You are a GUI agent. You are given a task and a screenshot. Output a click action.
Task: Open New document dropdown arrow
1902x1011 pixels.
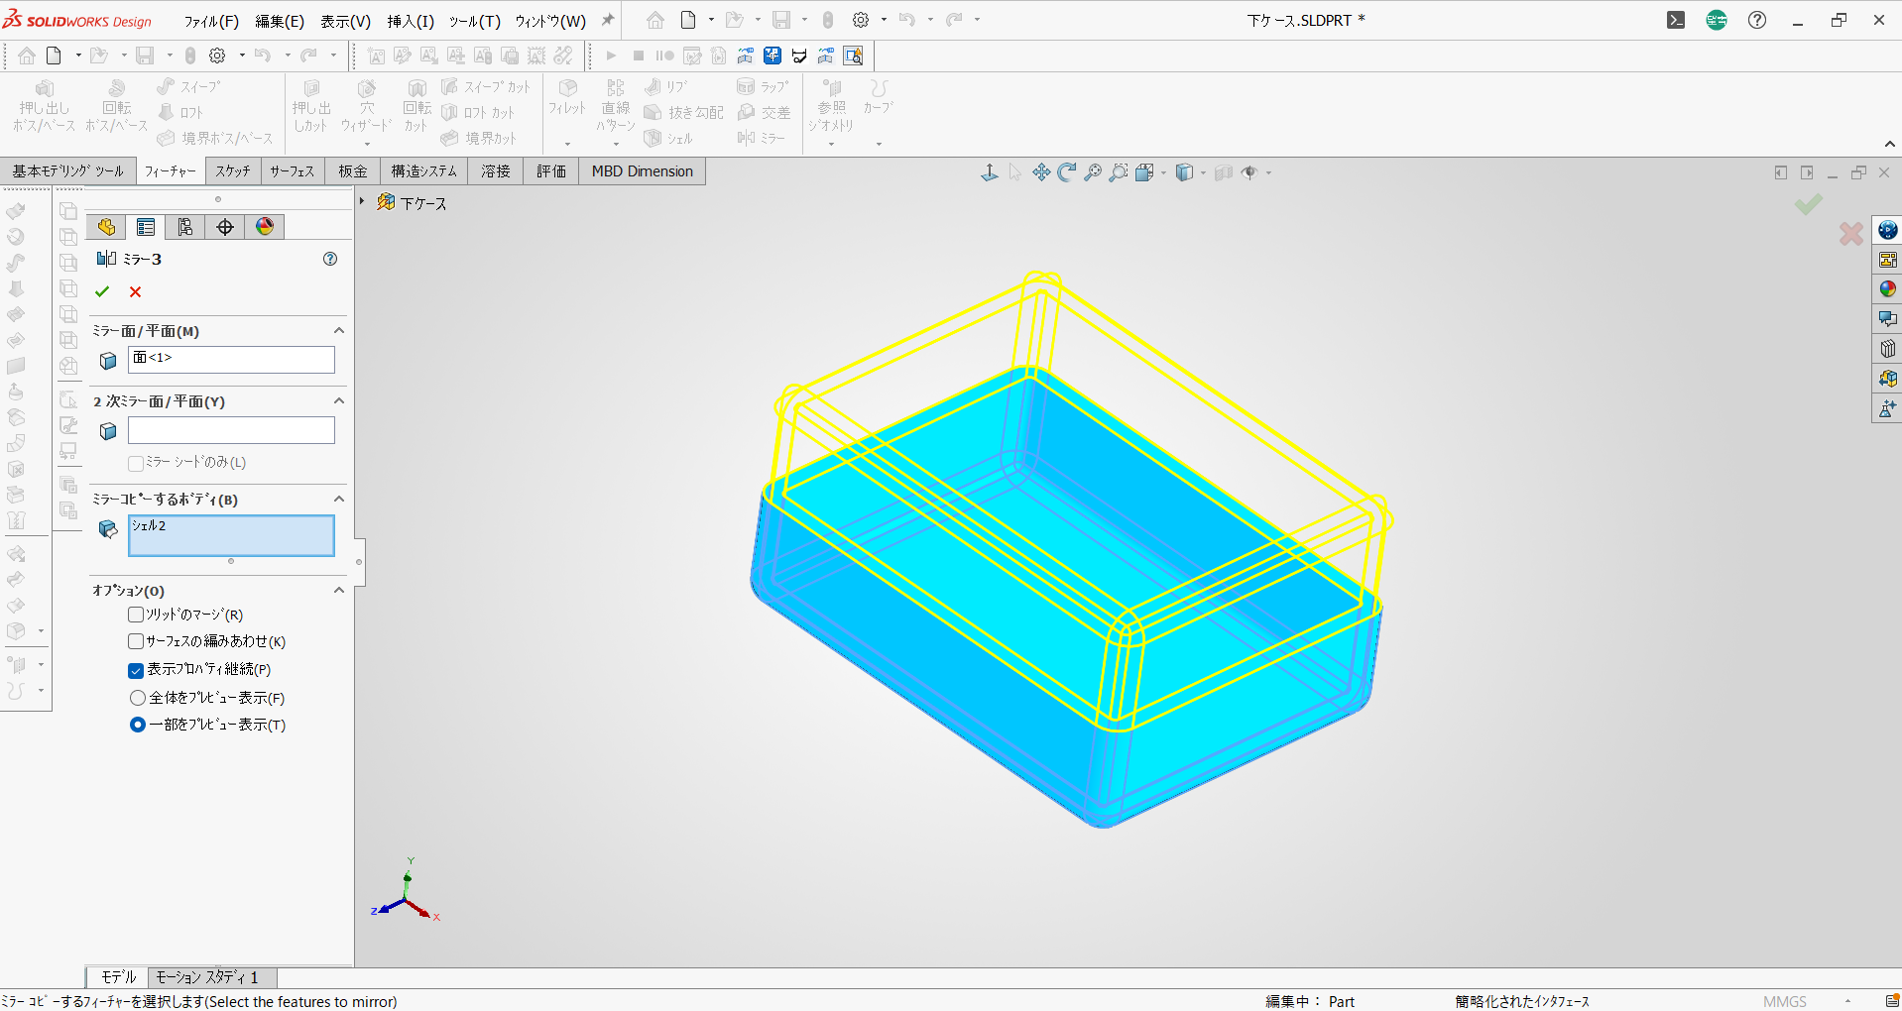[711, 20]
